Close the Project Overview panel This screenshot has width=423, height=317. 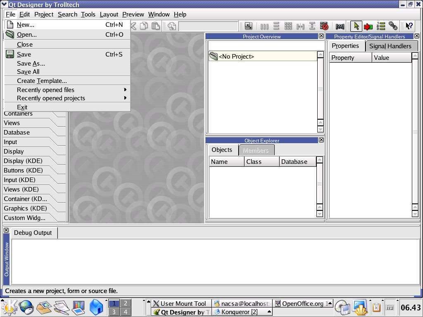click(321, 36)
